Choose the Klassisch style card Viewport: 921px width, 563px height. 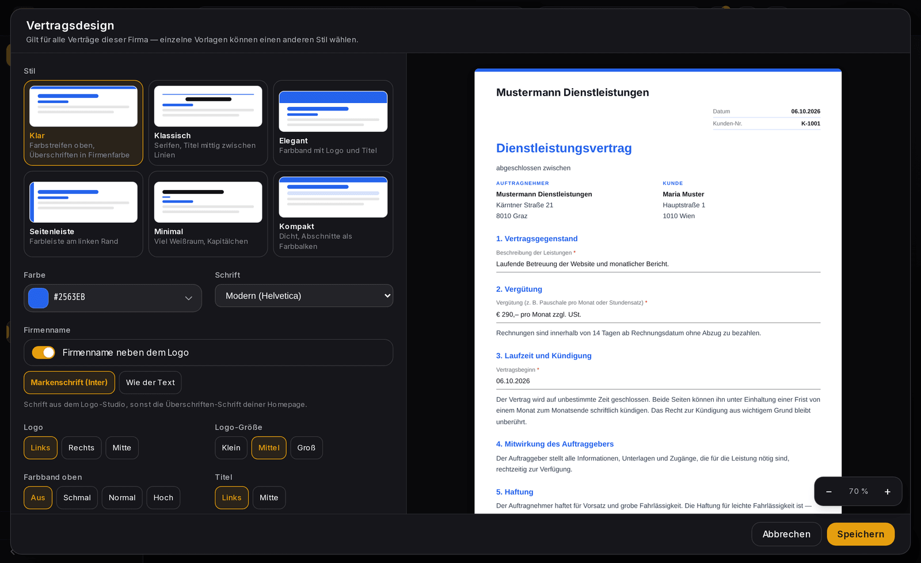pyautogui.click(x=208, y=123)
